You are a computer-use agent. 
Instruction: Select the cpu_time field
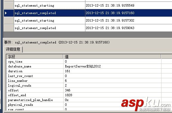15,61
